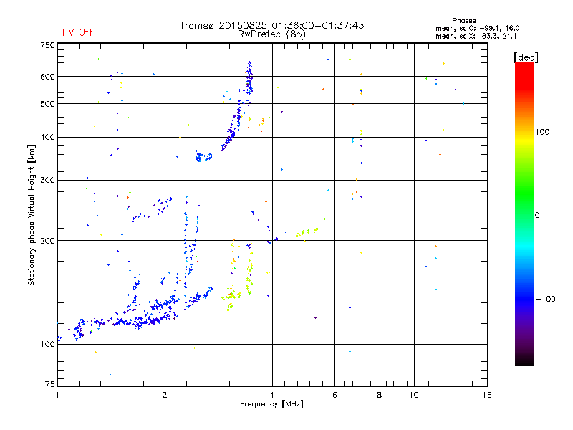Click the y-axis label '400'
This screenshot has width=573, height=430.
click(47, 138)
